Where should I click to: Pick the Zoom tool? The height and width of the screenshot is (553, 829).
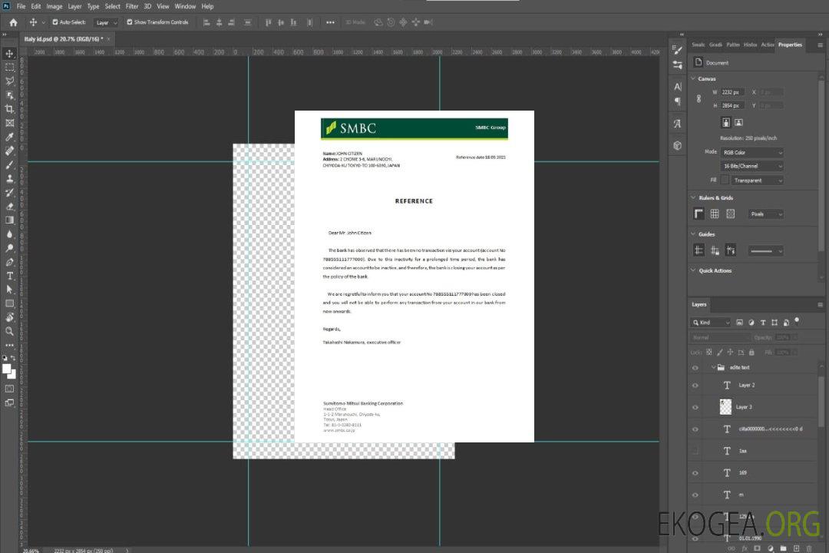[x=10, y=331]
